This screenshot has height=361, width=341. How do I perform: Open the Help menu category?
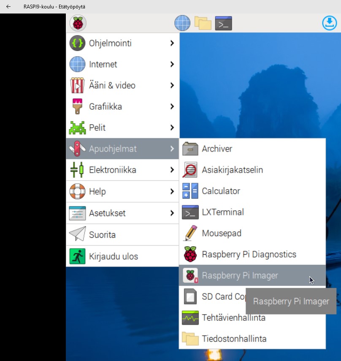tap(122, 191)
